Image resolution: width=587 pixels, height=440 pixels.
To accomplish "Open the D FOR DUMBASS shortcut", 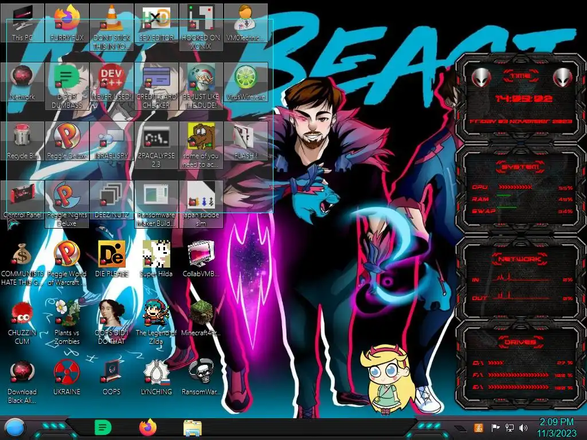I will pyautogui.click(x=67, y=87).
